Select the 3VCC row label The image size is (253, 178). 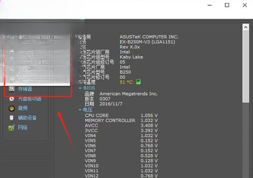(x=91, y=131)
